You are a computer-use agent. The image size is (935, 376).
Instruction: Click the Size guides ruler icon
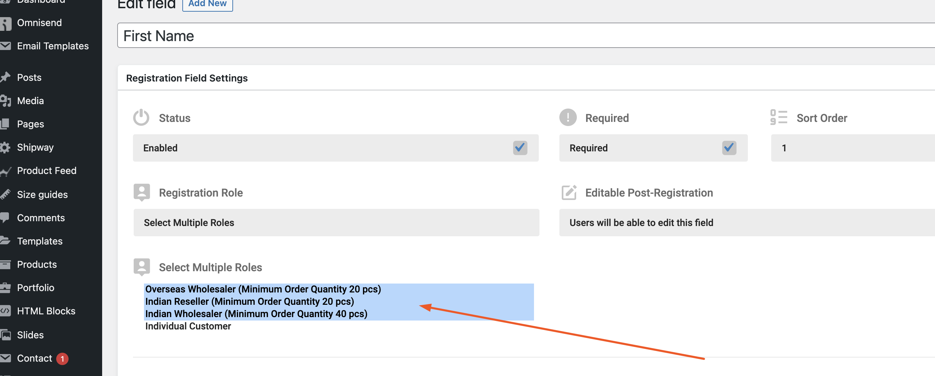pyautogui.click(x=5, y=195)
